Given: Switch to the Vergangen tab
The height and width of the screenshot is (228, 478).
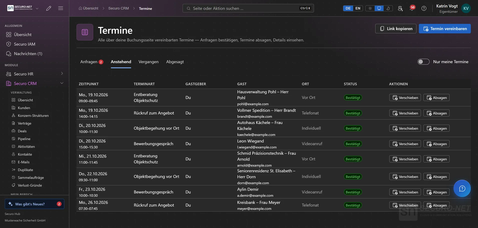Looking at the screenshot, I should point(148,62).
